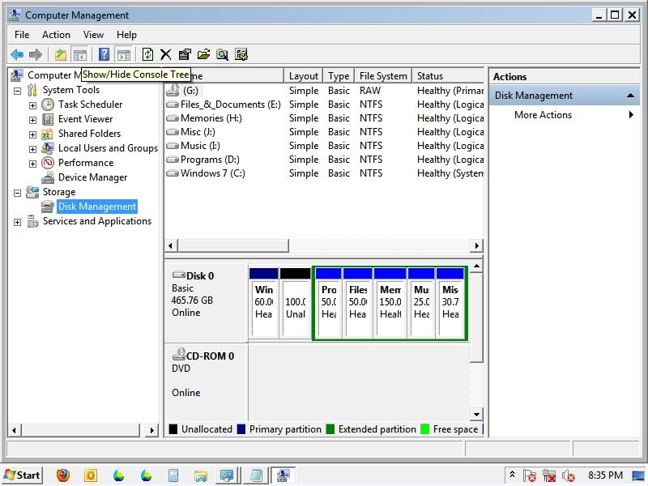Screen dimensions: 648x486
Task: Click the magnifier Explore toolbar icon
Action: [222, 54]
